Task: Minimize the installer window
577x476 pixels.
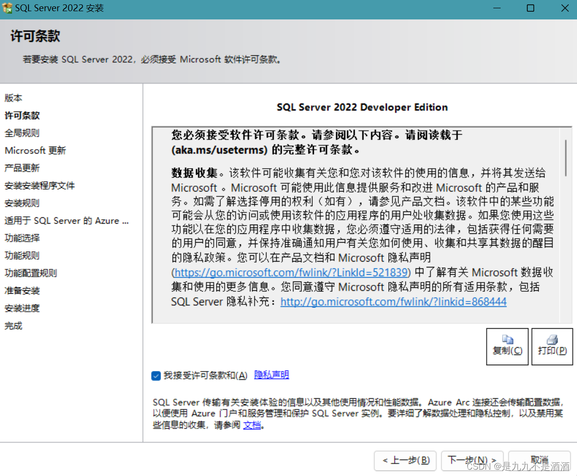Action: click(497, 8)
